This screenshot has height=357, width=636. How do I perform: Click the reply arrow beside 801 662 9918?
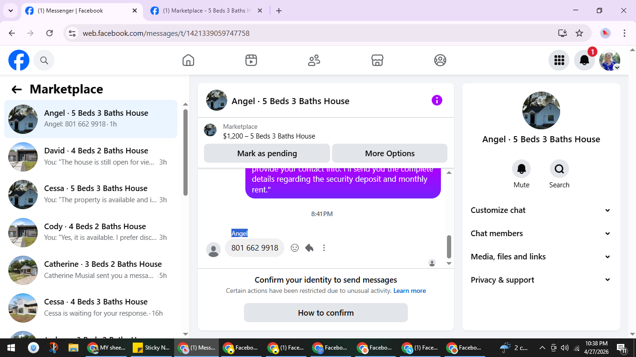pos(309,248)
